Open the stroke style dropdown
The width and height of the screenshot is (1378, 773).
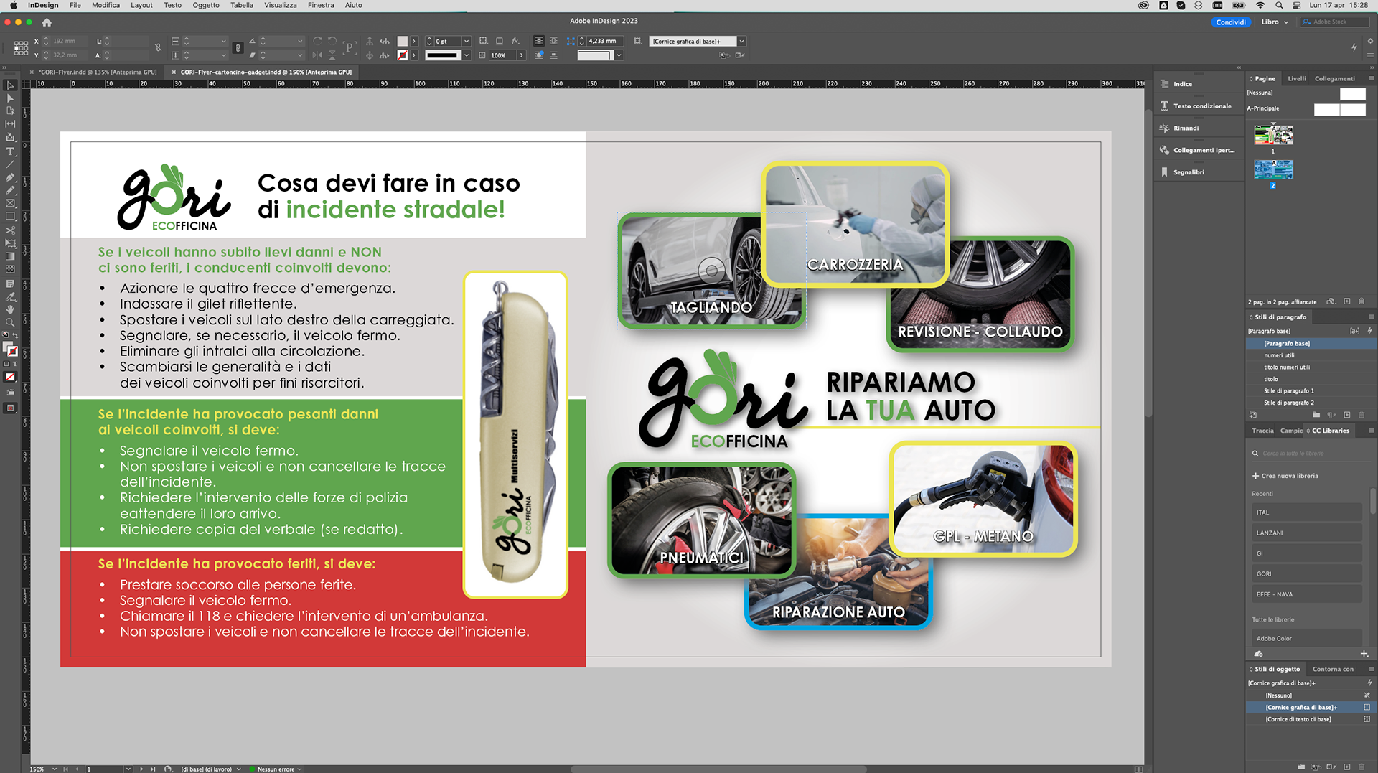pos(467,55)
